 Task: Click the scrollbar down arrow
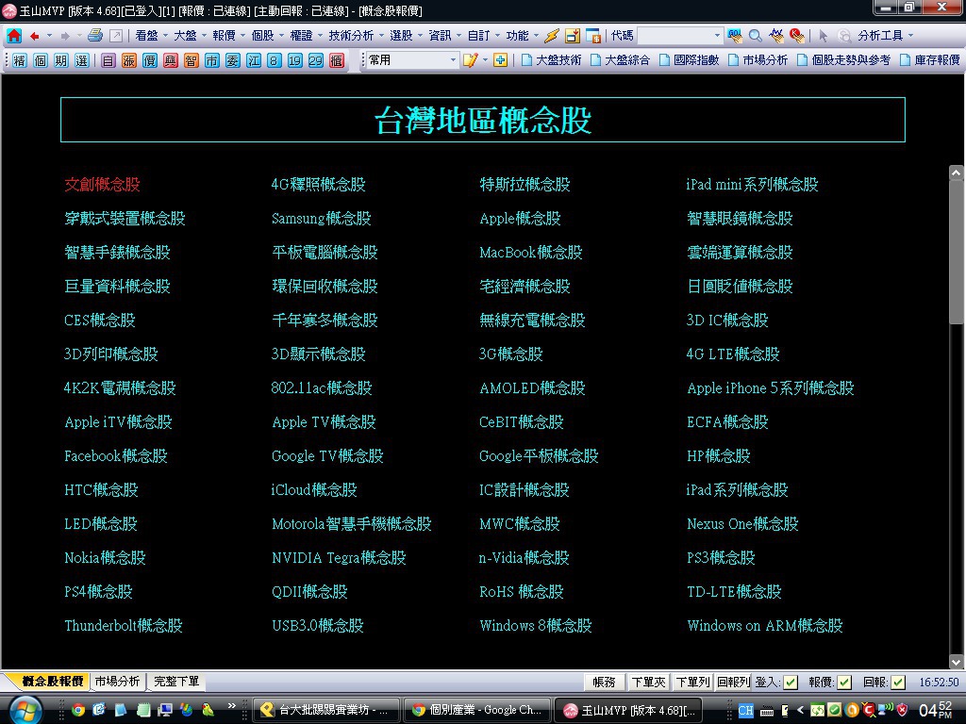[x=957, y=663]
